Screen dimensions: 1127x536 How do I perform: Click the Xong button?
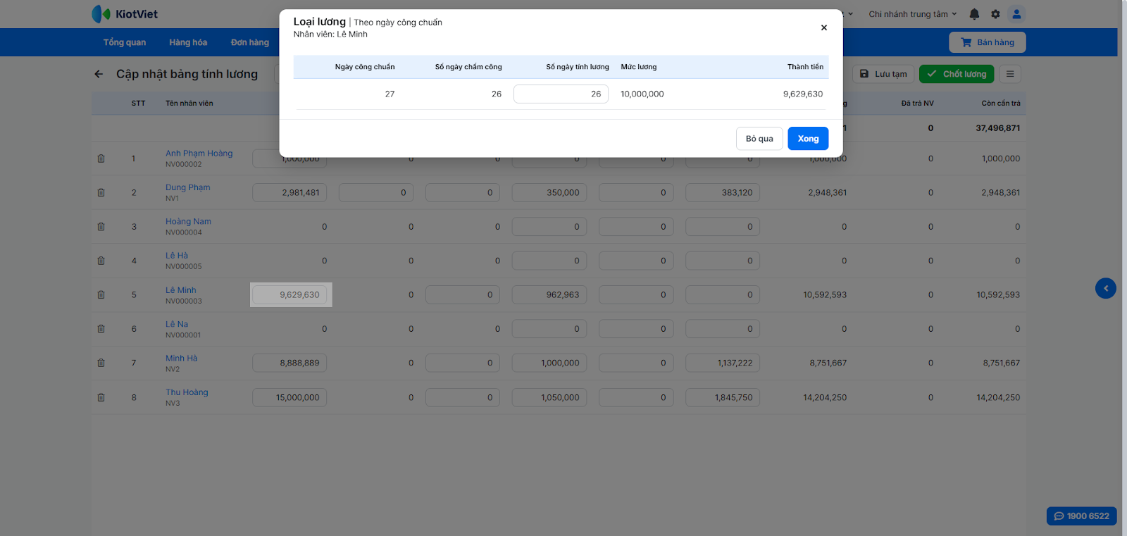807,139
